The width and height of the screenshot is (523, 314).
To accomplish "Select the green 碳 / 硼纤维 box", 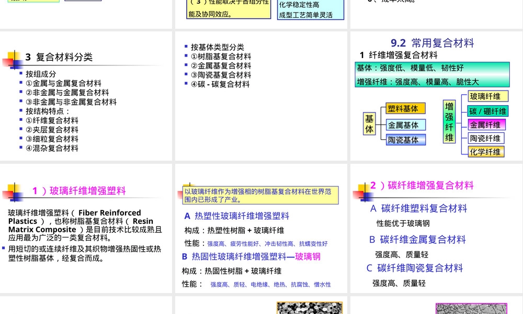I will (488, 111).
